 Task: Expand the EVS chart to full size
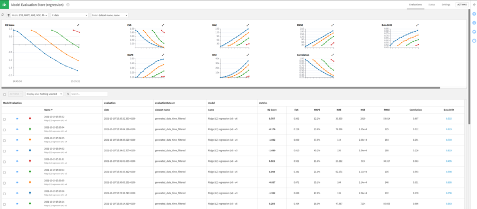coord(163,25)
